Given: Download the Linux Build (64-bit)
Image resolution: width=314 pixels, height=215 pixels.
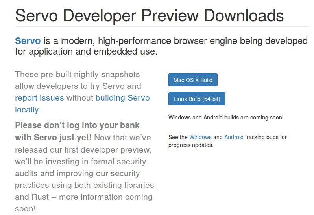Looking at the screenshot, I should coord(197,99).
